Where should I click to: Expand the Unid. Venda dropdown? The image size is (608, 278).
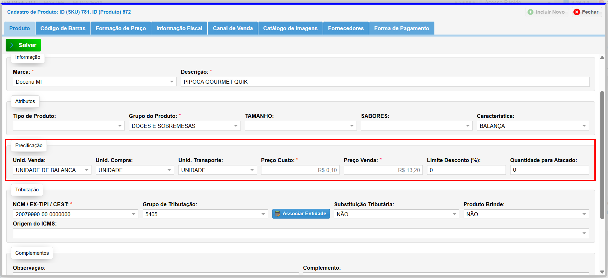[86, 170]
